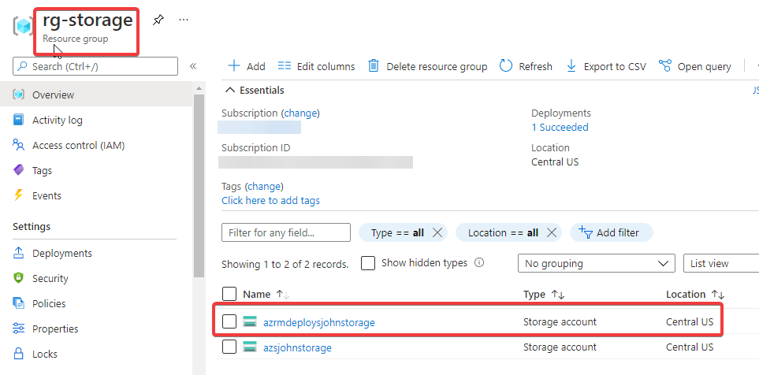Viewport: 759px width, 375px height.
Task: Open Edit columns
Action: coord(317,66)
